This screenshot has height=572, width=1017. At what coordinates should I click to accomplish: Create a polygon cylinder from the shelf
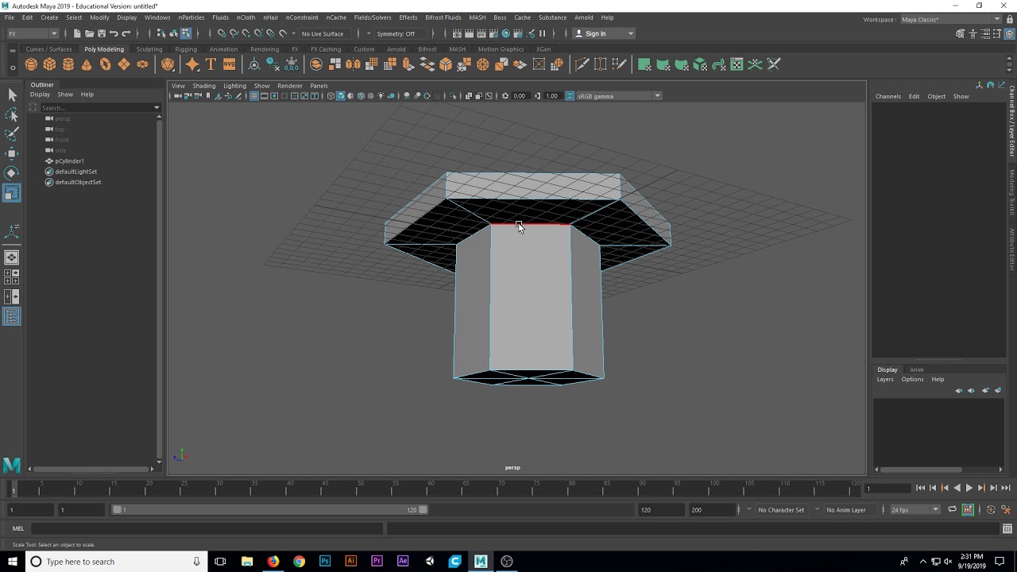click(x=68, y=64)
